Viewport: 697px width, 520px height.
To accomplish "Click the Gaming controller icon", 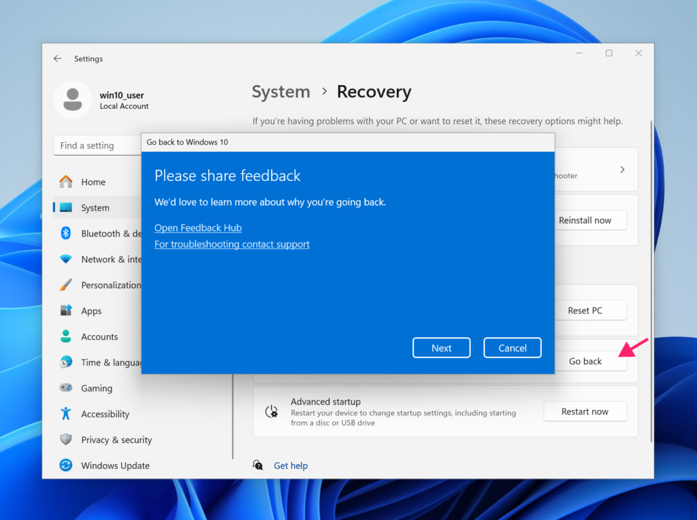I will click(x=66, y=387).
